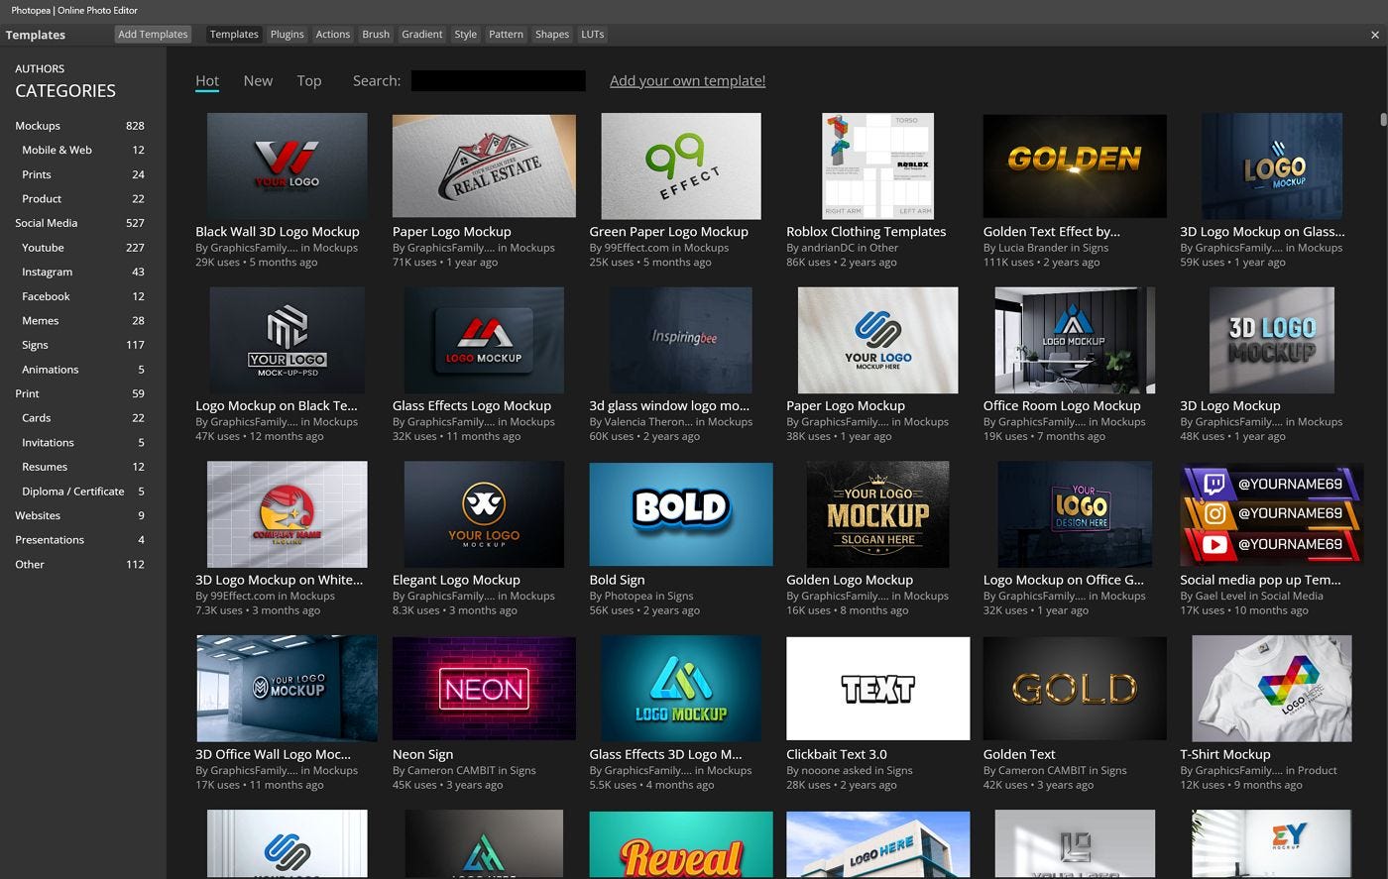Open Social media pop up template thumbnail
This screenshot has width=1388, height=879.
pos(1272,514)
